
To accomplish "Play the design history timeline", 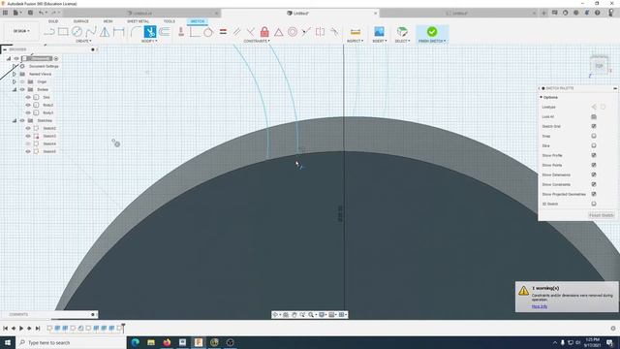I will pos(21,328).
